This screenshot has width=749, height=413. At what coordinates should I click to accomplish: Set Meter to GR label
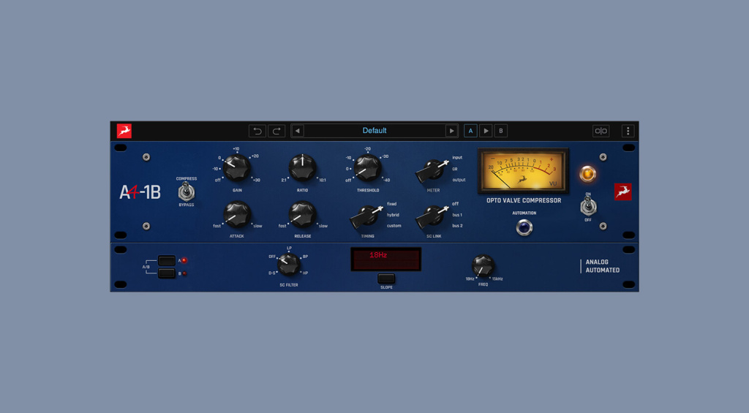tap(455, 169)
